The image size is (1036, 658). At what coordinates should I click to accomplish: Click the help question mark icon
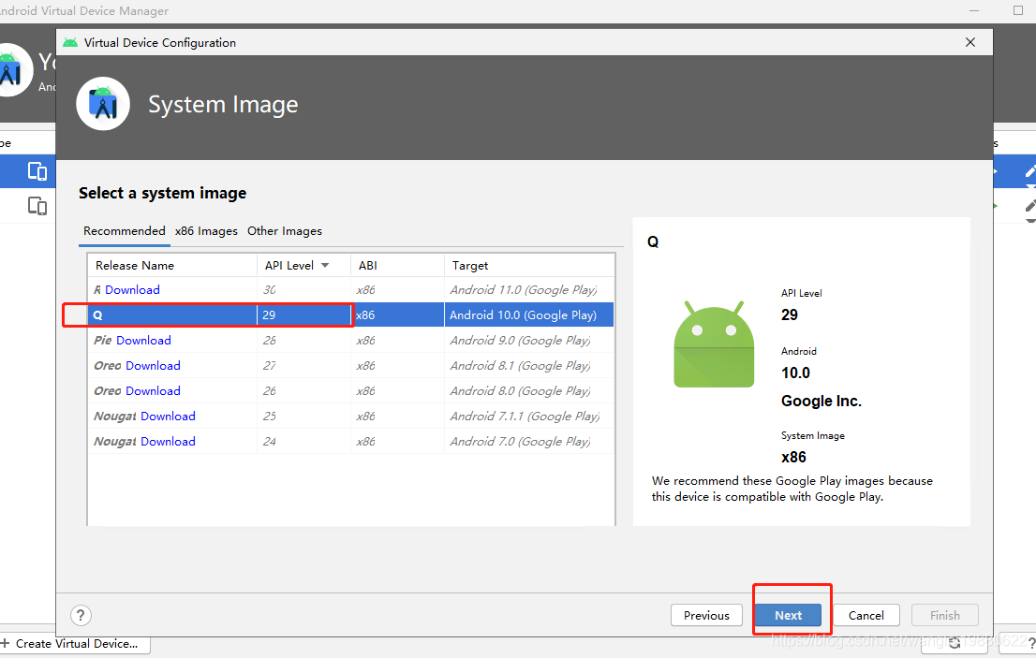81,615
